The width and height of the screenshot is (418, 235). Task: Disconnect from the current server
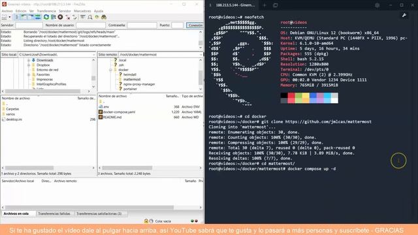(68, 18)
